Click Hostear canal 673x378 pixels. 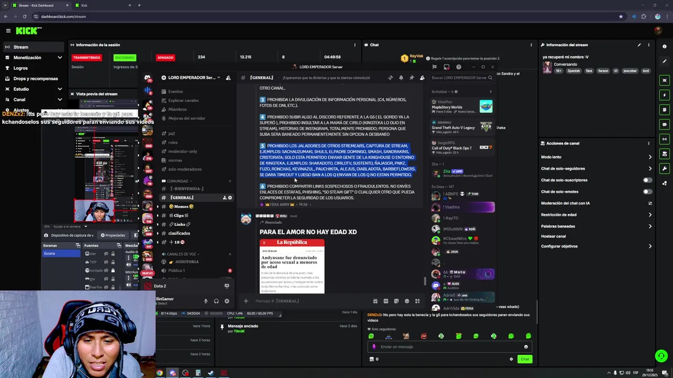[553, 236]
